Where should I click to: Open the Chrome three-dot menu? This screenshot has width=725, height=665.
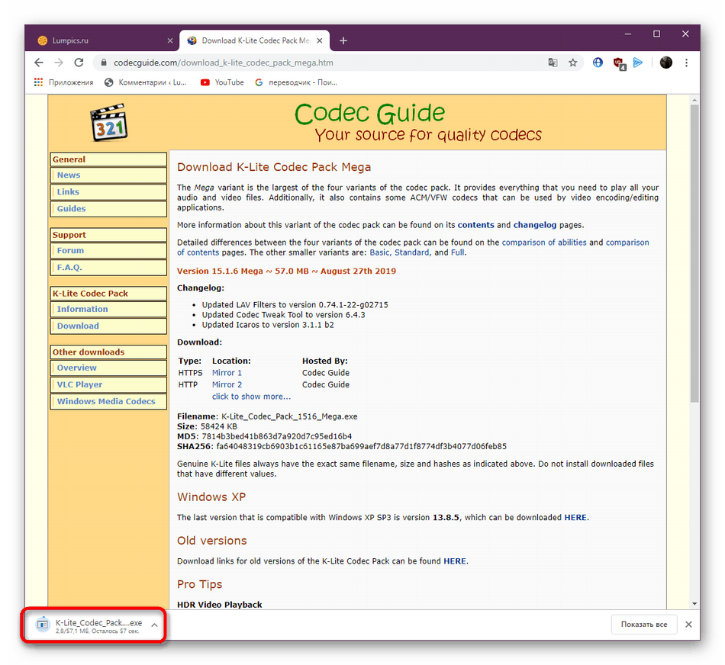687,63
